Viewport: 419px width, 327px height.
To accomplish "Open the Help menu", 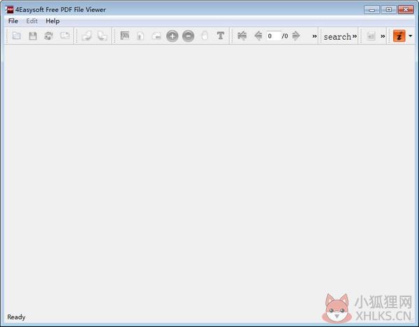I will 52,21.
